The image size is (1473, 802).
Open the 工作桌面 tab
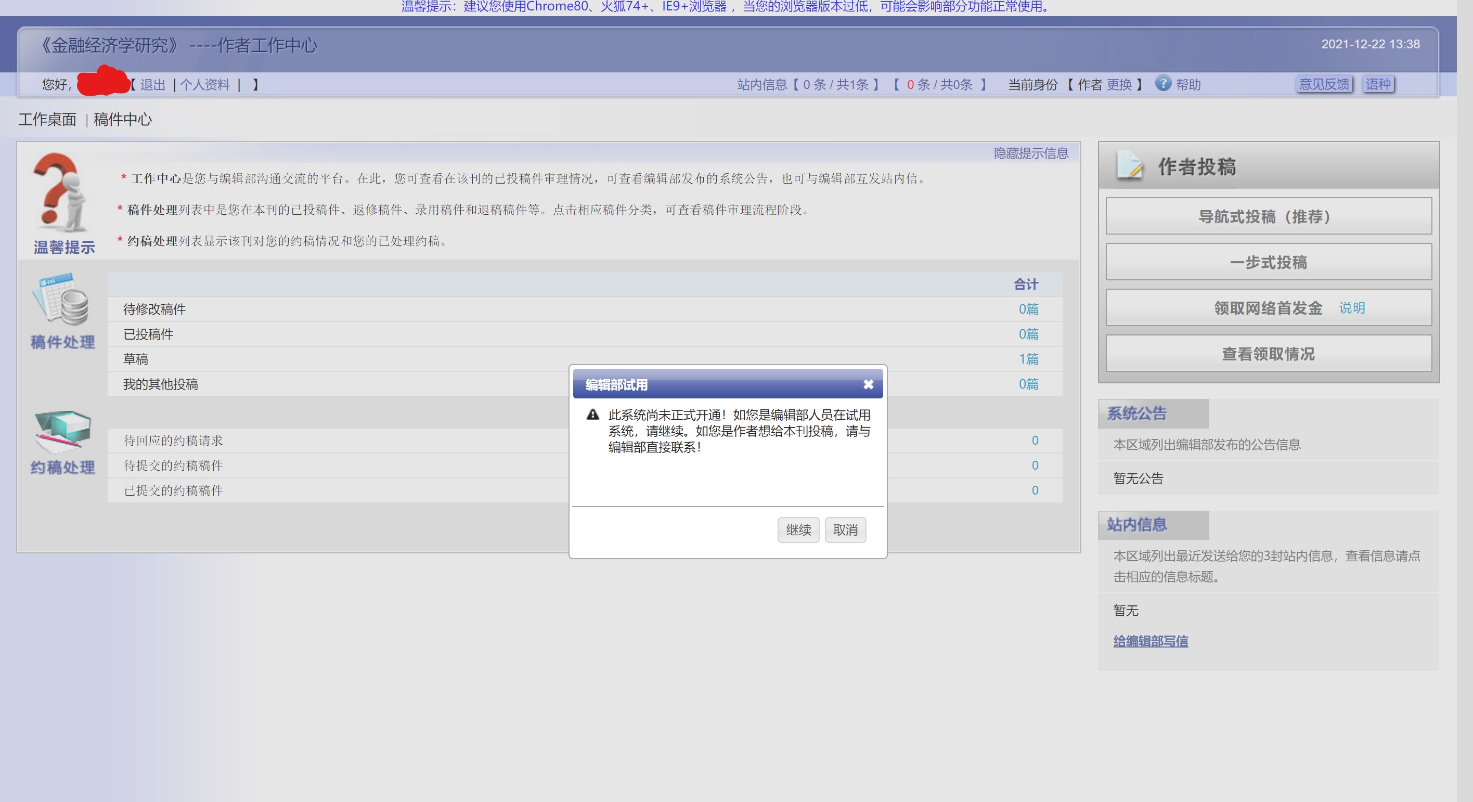coord(47,120)
